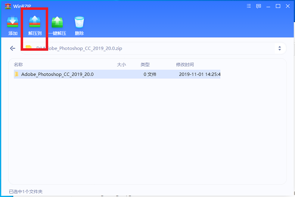Screen dimensions: 295x197
Task: Sort by 名称 (Name) column header
Action: pyautogui.click(x=18, y=65)
